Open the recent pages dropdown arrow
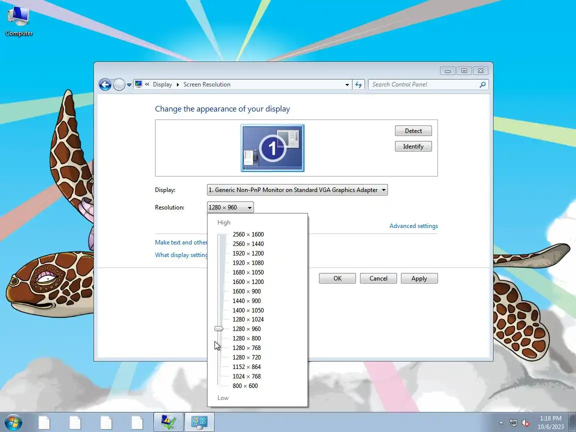The width and height of the screenshot is (576, 432). (129, 85)
